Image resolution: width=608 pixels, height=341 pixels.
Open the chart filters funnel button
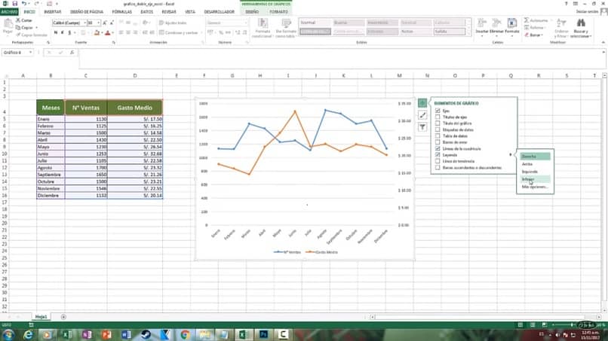(422, 127)
